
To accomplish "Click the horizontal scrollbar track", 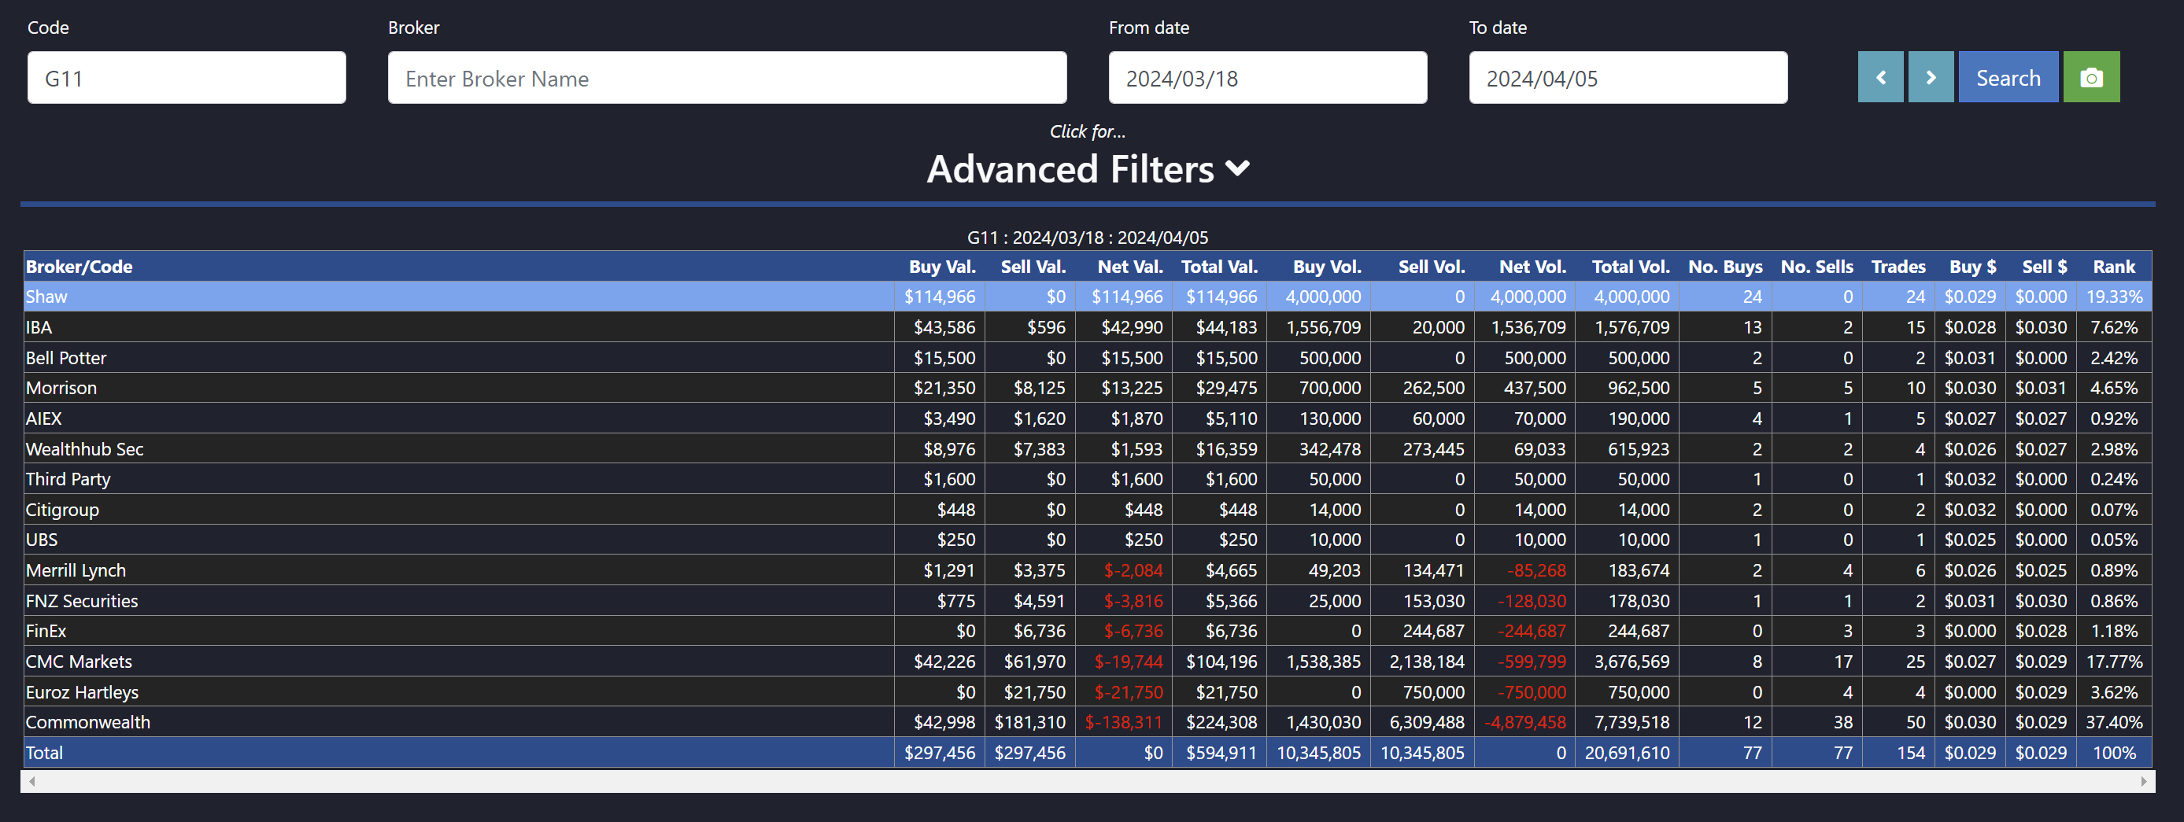I will tap(1088, 781).
